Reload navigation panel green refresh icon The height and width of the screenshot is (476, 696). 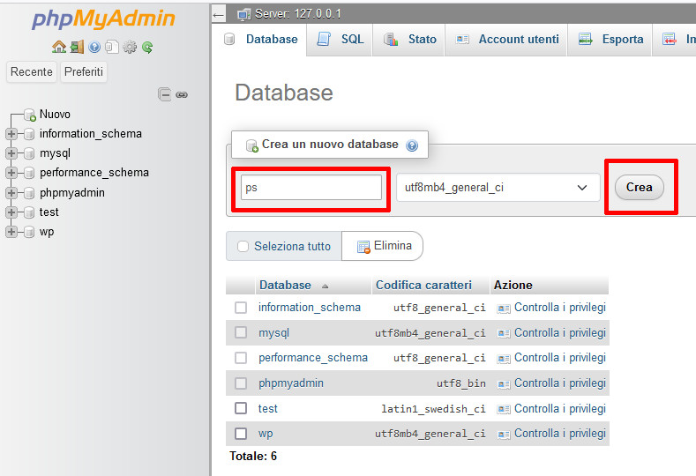[147, 47]
